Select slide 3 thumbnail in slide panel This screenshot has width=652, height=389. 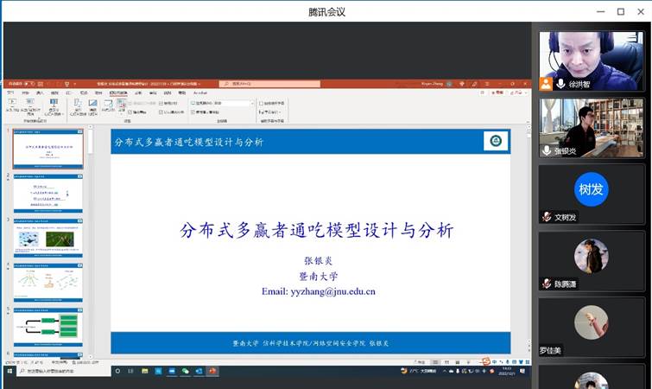(x=47, y=238)
